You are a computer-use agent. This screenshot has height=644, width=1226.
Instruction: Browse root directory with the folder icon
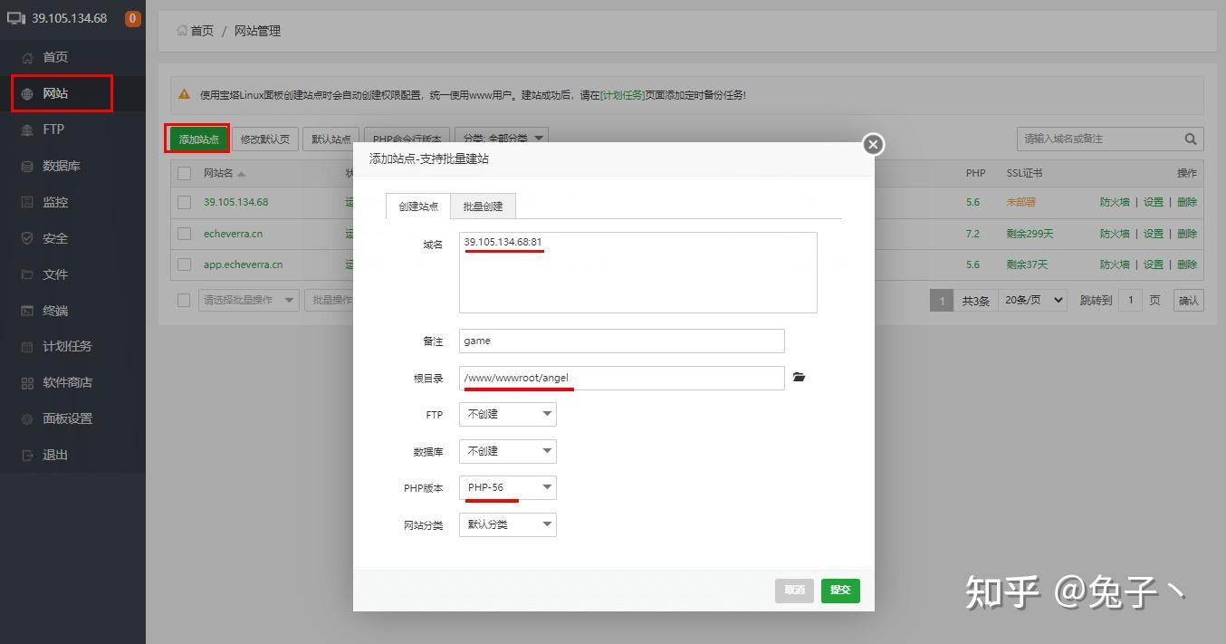[x=799, y=377]
